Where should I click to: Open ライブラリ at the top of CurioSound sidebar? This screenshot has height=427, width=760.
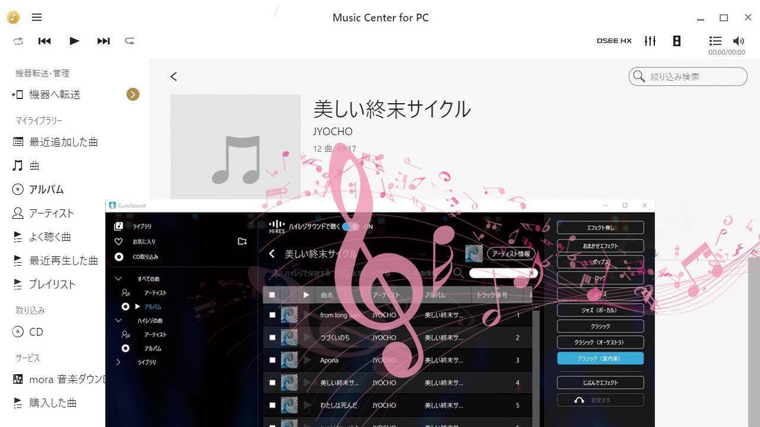pos(141,226)
